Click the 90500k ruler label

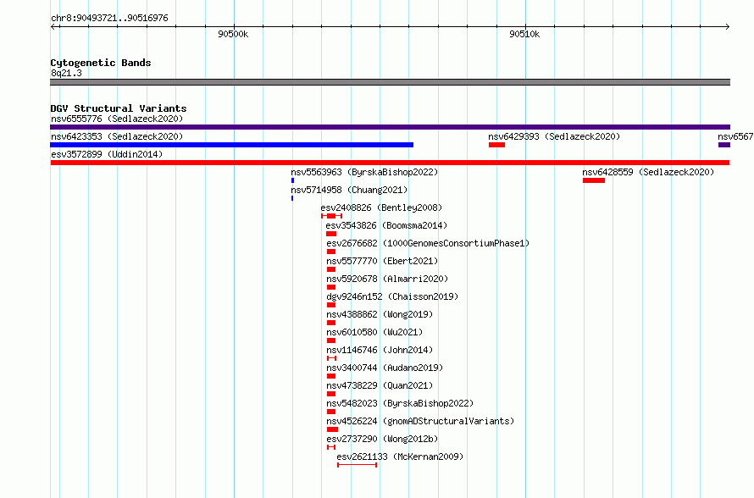(233, 34)
